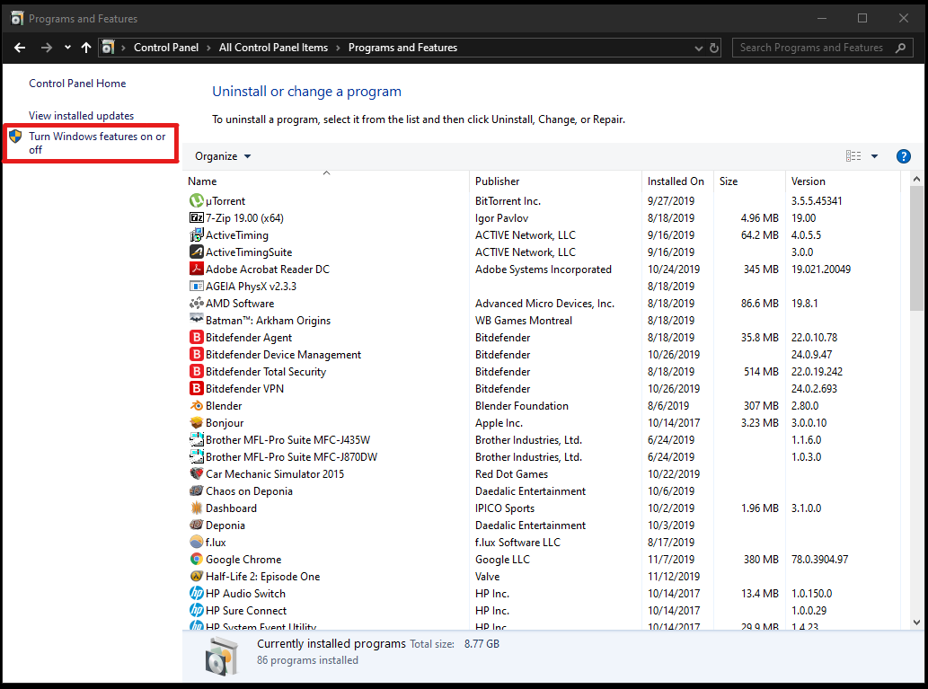
Task: Click the Bitdefender Agent icon
Action: 197,338
